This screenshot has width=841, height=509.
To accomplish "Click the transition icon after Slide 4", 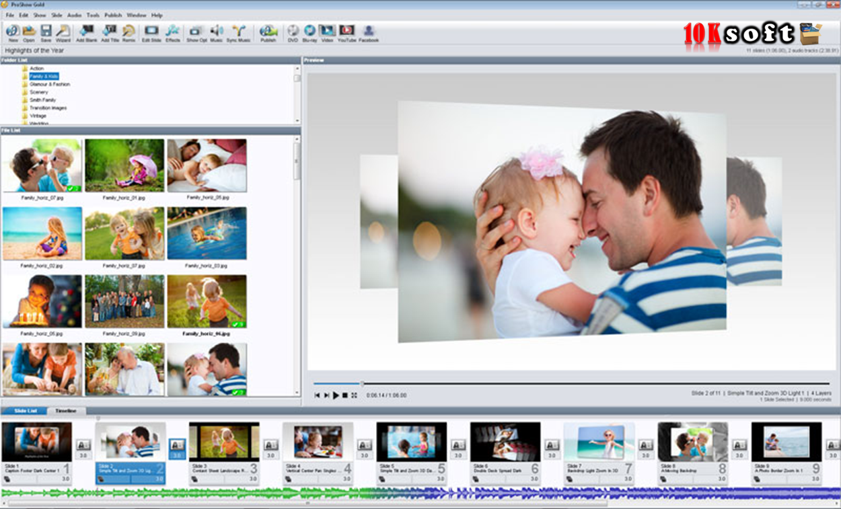I will click(365, 445).
